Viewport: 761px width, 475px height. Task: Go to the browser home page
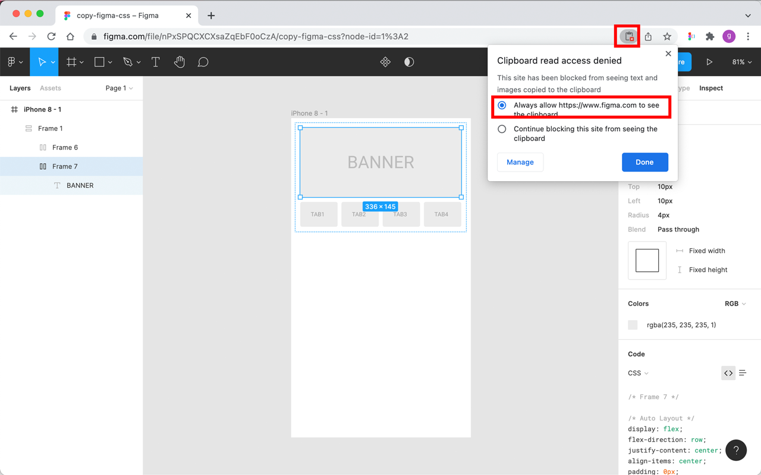(70, 37)
